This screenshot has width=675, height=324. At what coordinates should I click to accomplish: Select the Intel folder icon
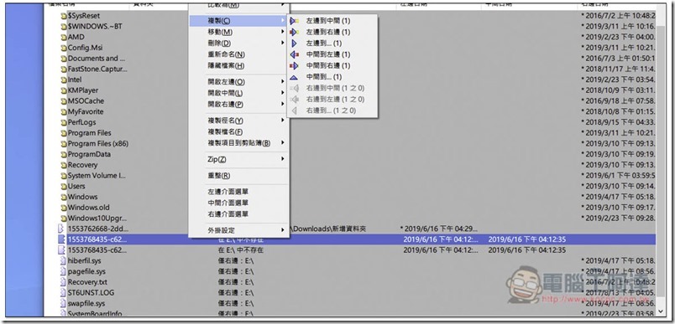tap(64, 80)
